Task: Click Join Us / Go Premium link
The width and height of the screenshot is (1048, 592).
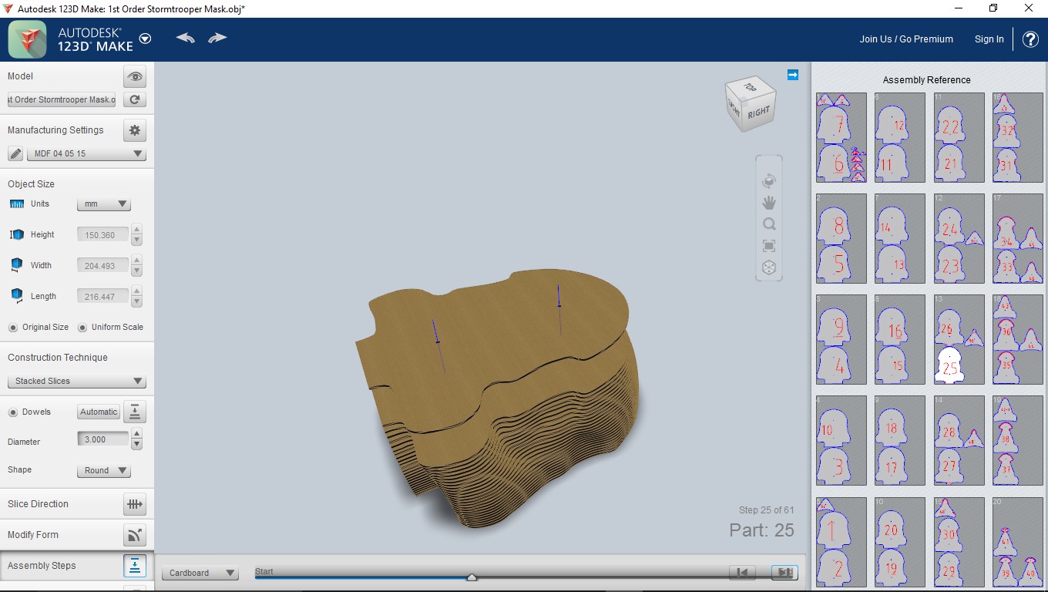Action: click(906, 39)
